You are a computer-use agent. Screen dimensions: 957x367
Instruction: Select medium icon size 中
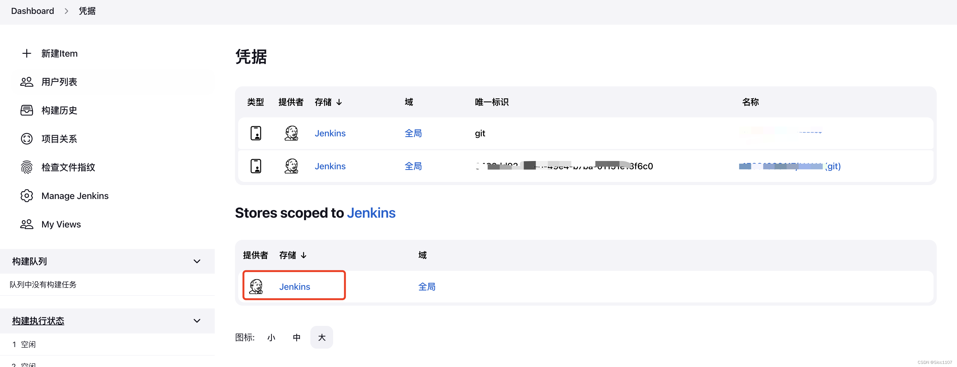pos(296,337)
